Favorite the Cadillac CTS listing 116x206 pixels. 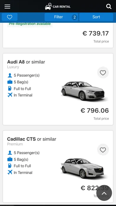103,150
